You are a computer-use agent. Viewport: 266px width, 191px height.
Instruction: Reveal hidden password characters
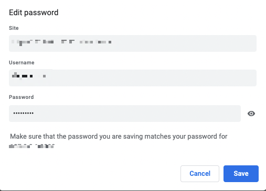[251, 114]
